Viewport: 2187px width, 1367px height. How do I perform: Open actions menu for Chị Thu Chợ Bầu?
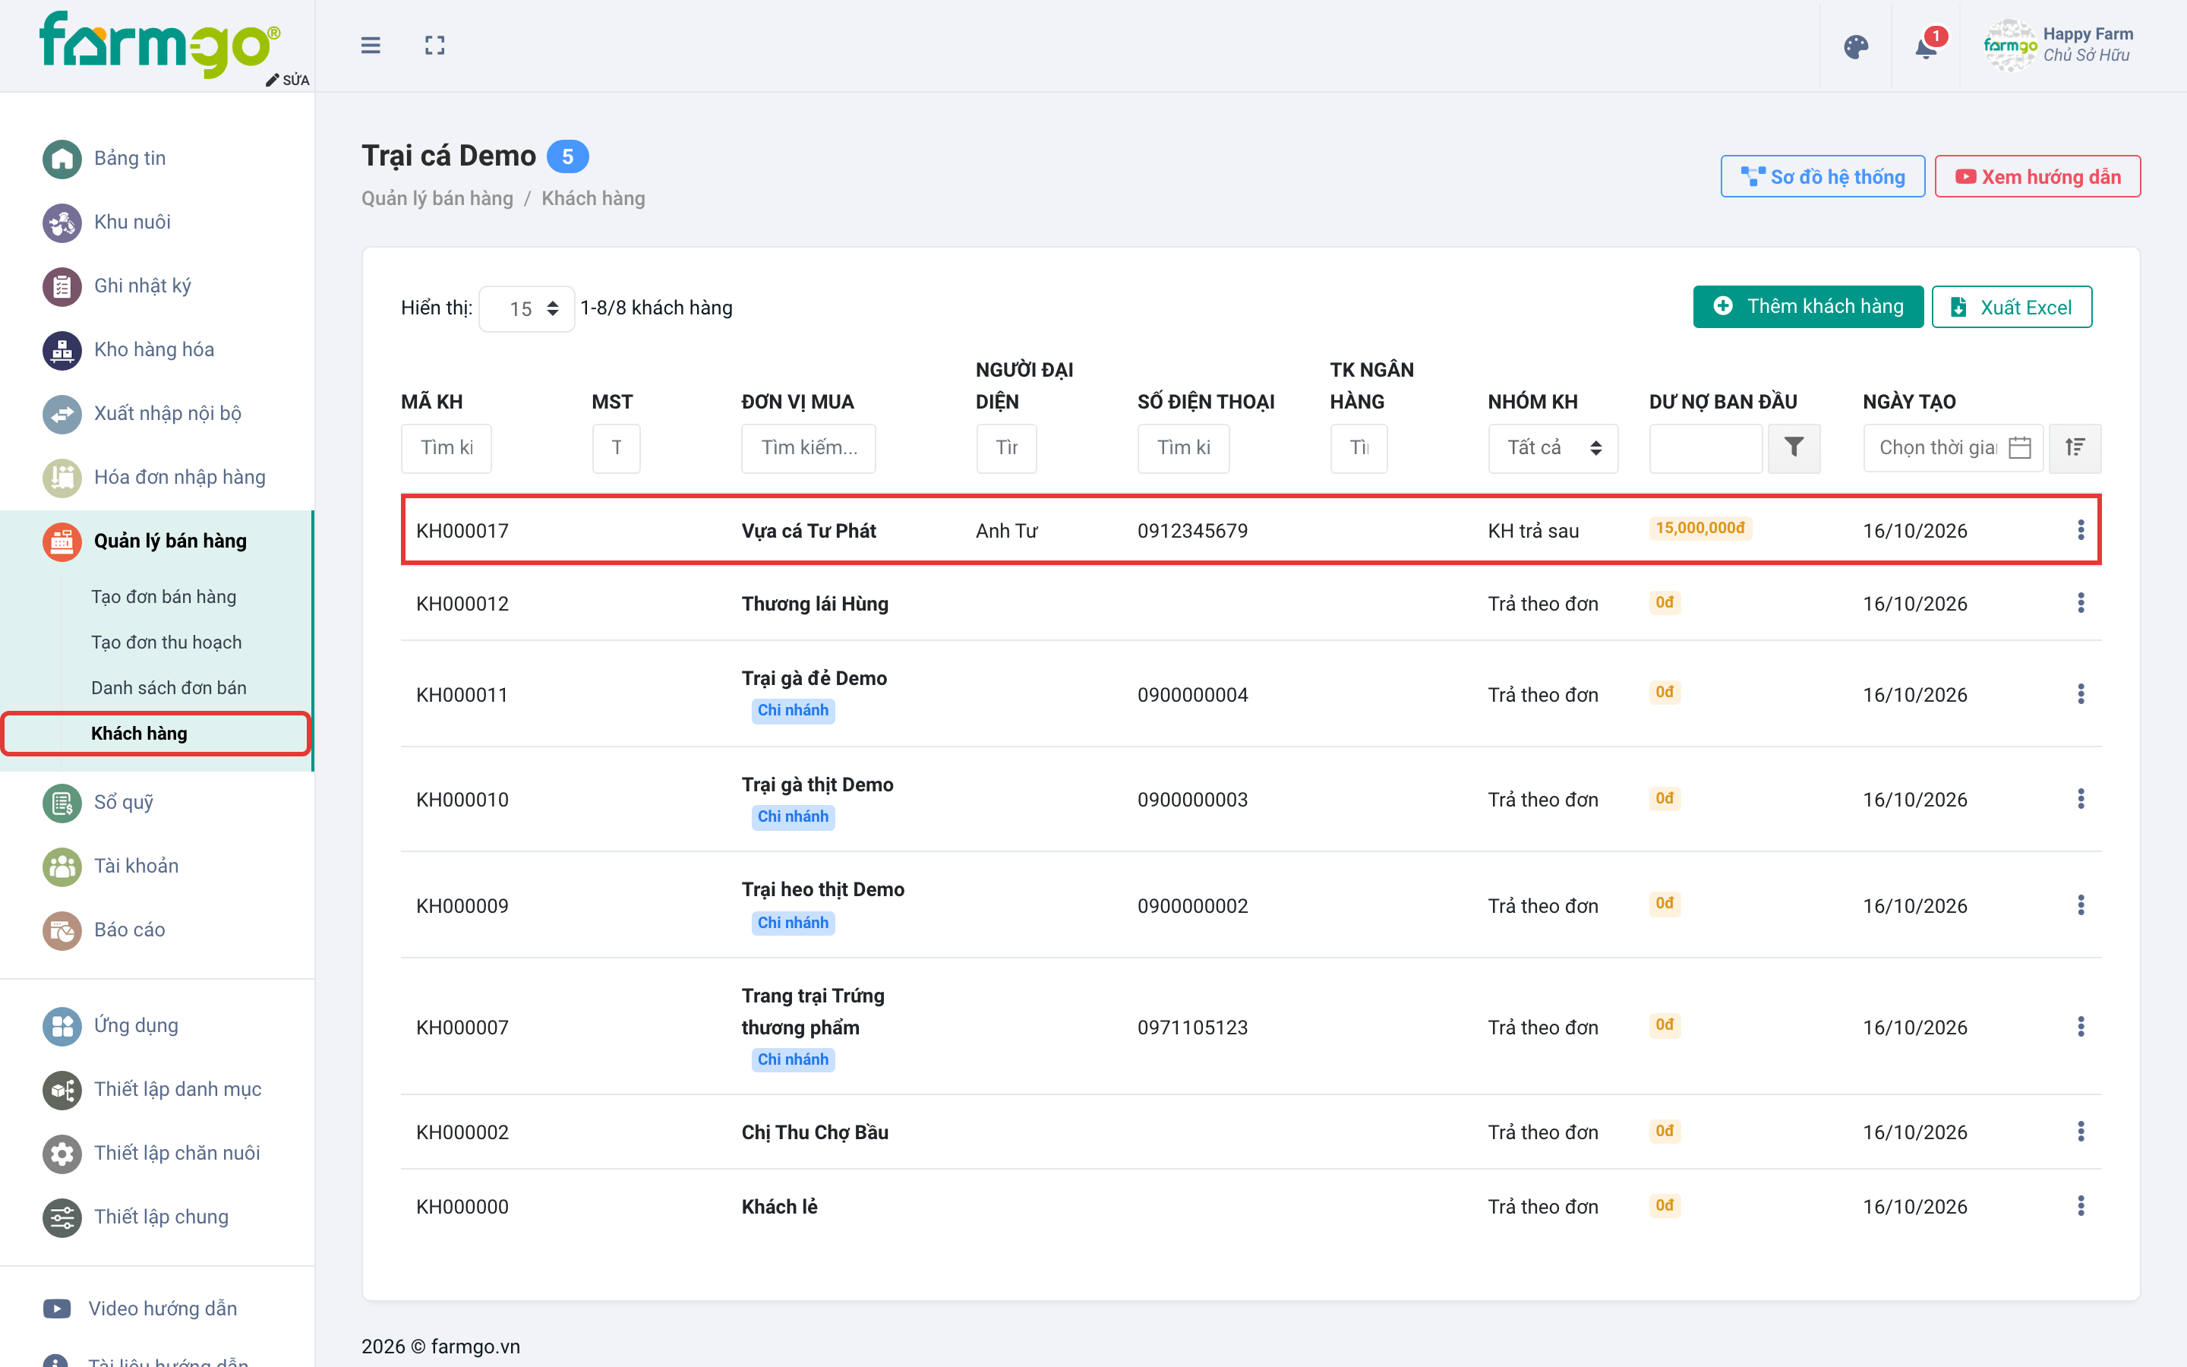(2081, 1132)
